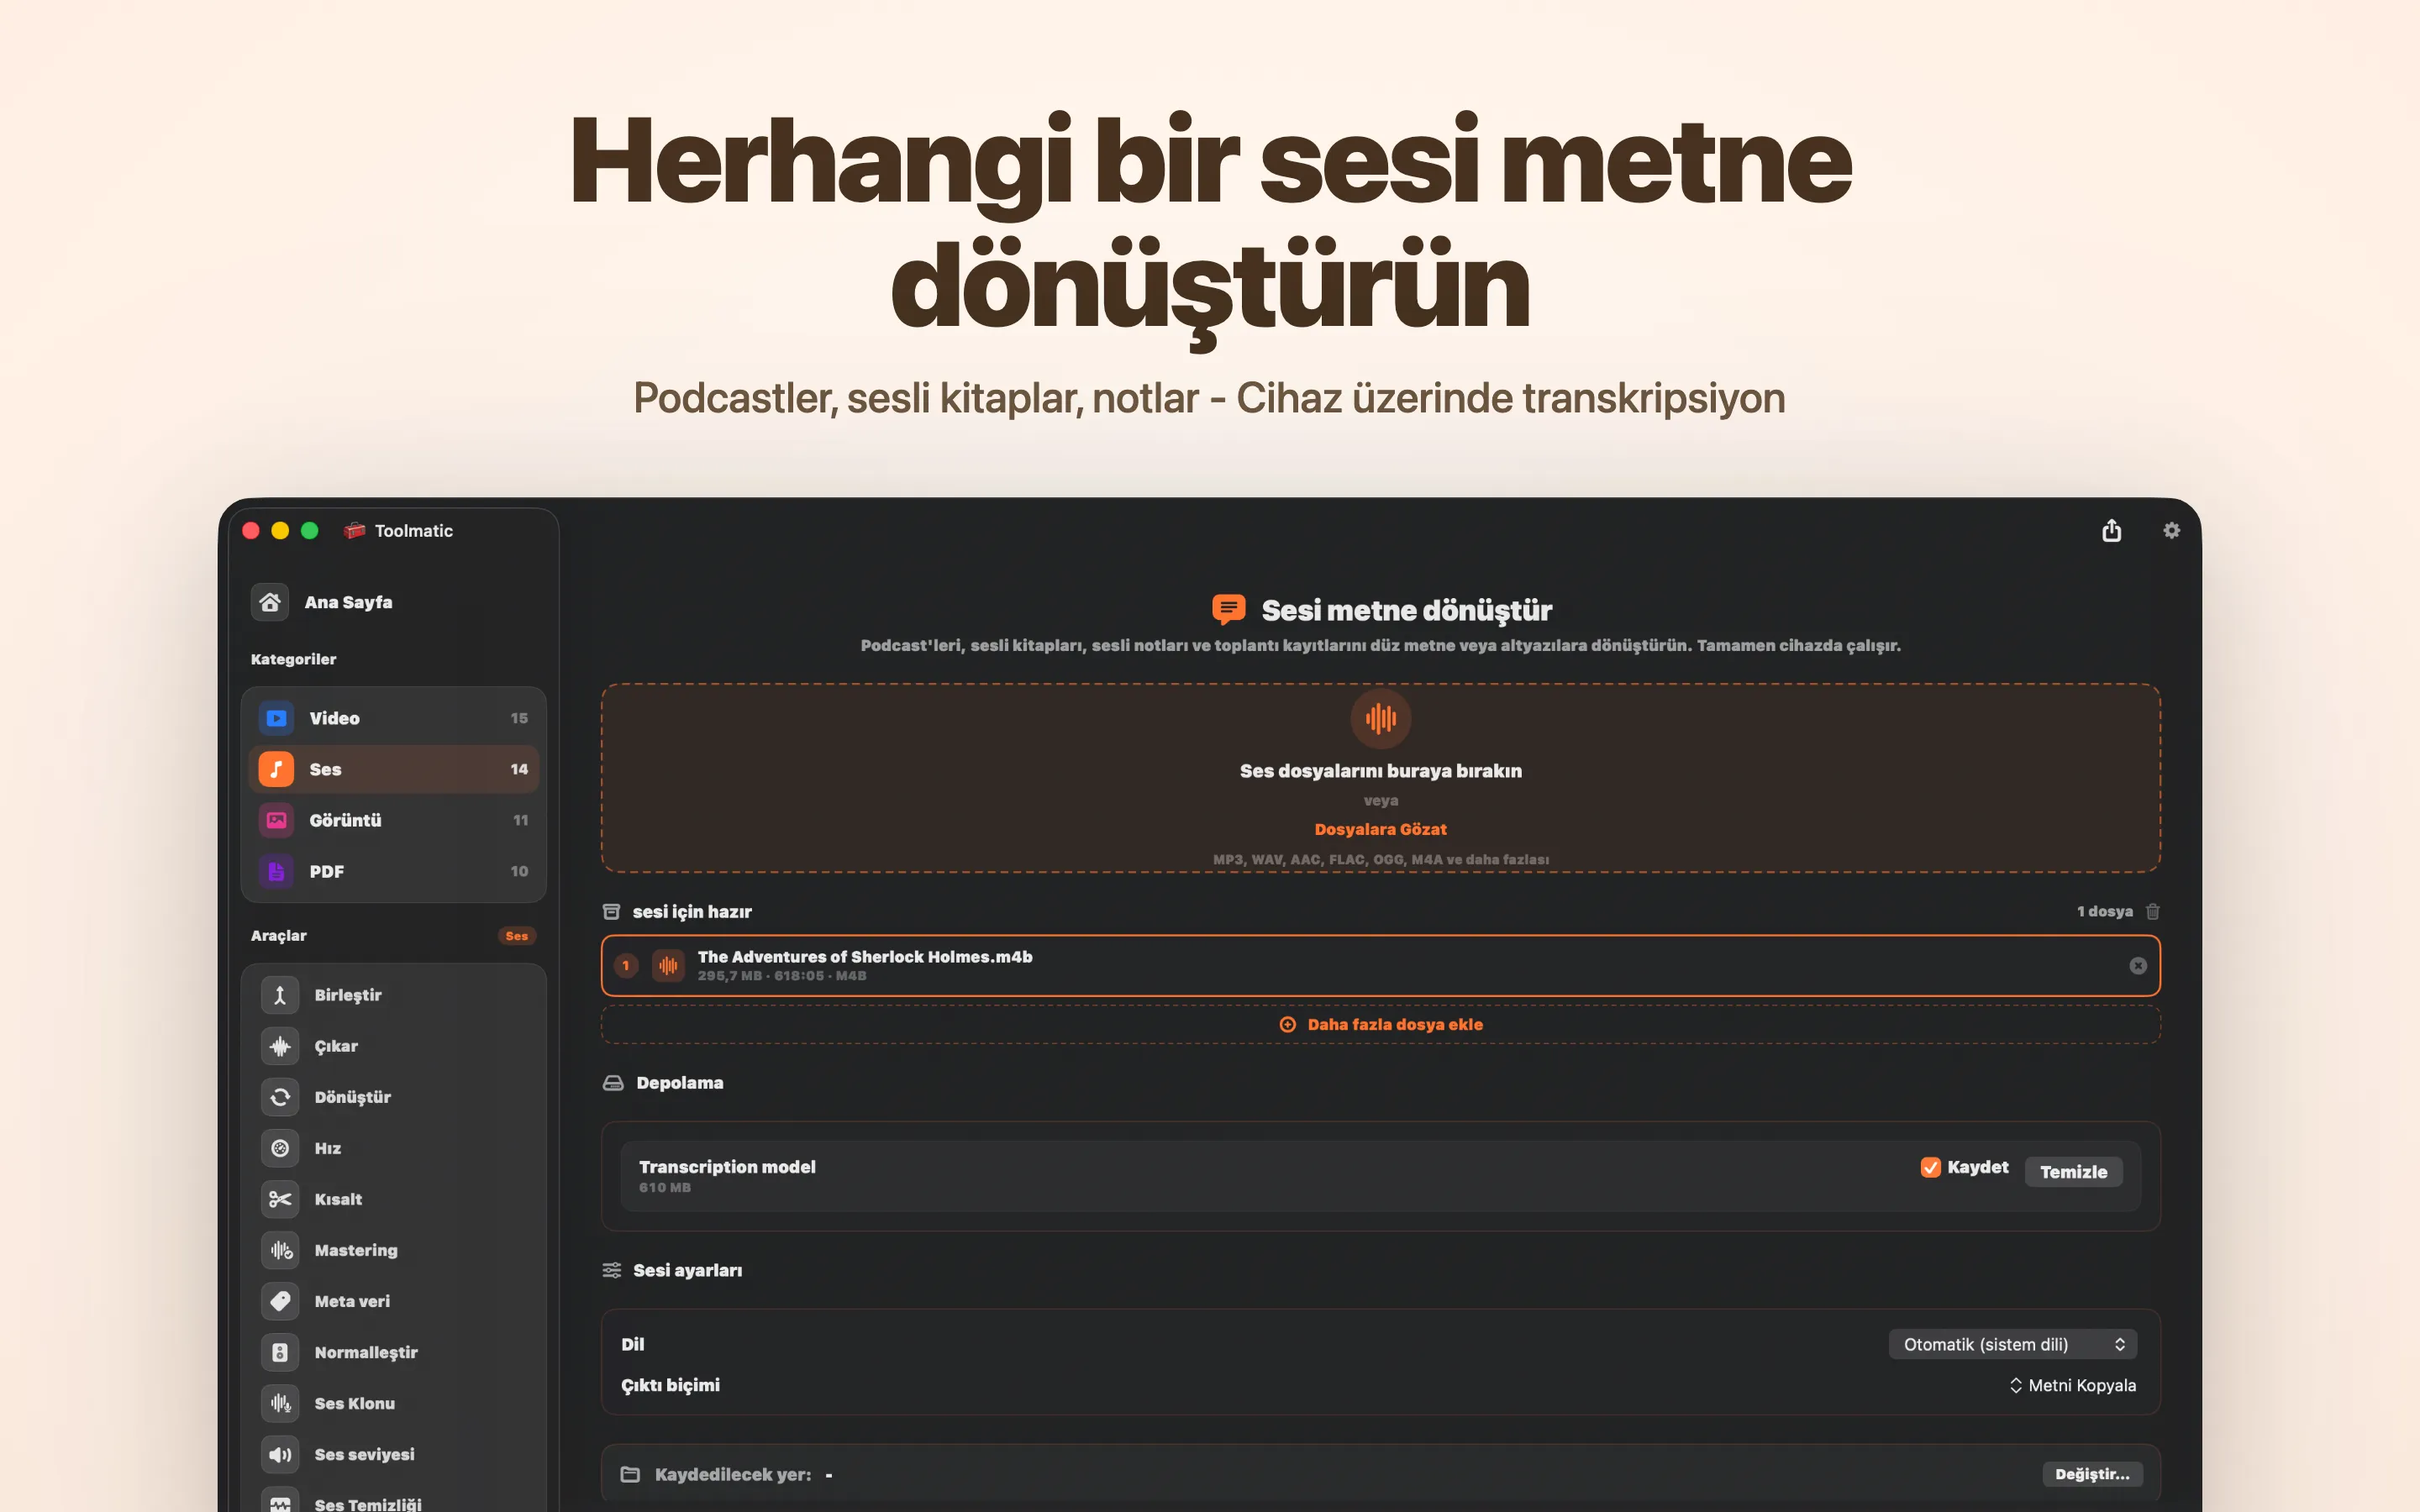Click the Sesi metne dönüştür speech-bubble icon
2420x1512 pixels.
(1228, 609)
